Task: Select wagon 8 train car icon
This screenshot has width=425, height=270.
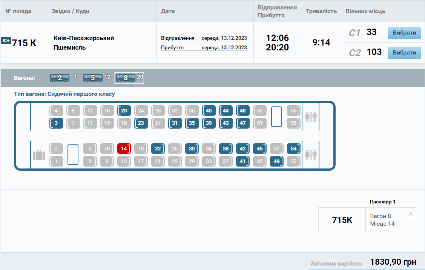Action: [x=126, y=78]
